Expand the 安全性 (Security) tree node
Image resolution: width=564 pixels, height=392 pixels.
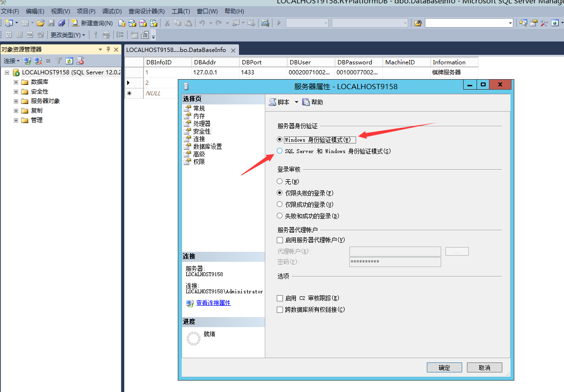pos(16,92)
